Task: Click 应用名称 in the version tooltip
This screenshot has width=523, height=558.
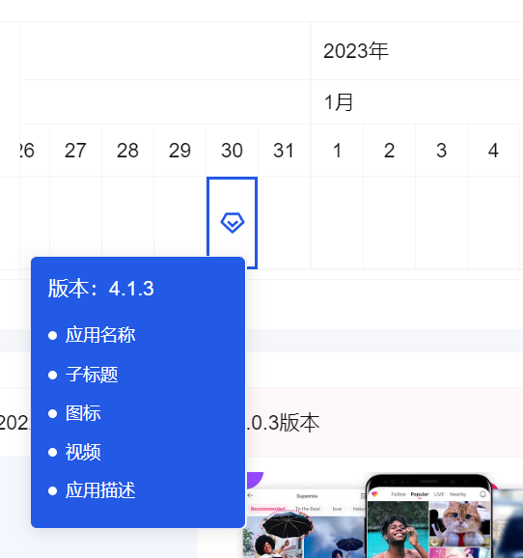Action: tap(100, 335)
